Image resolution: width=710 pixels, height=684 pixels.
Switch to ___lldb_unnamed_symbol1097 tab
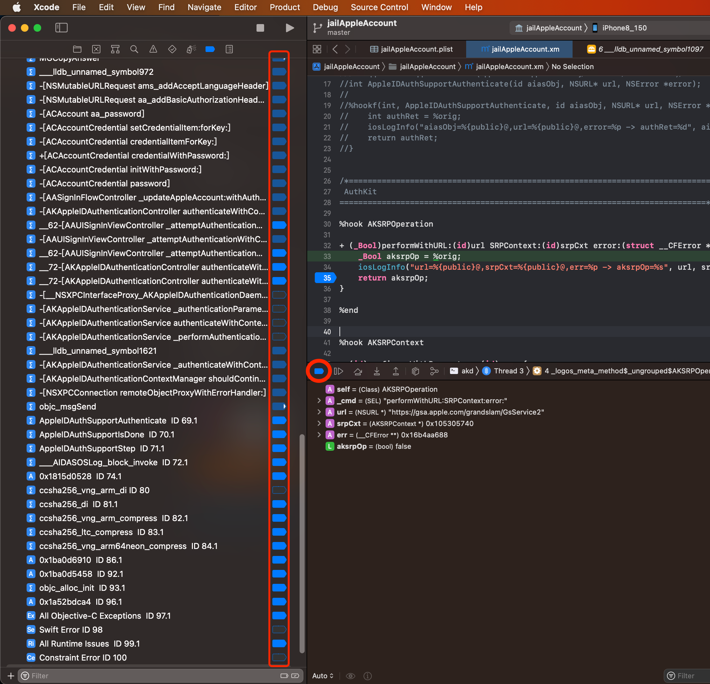click(x=645, y=49)
